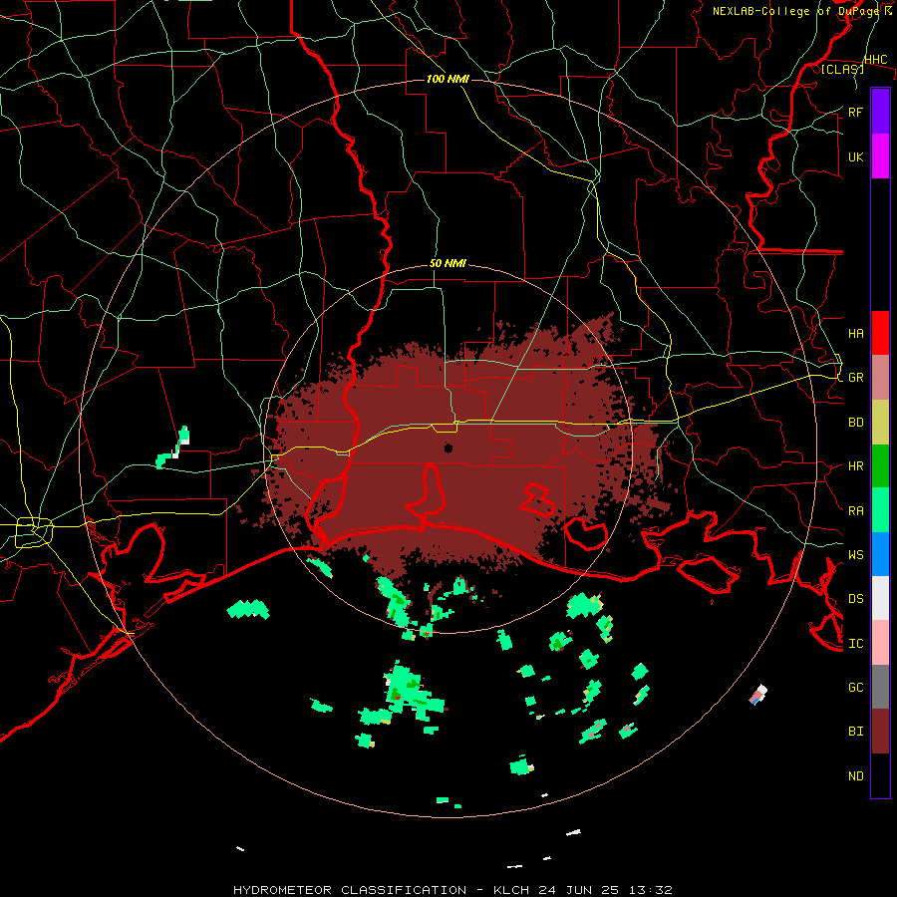Click the ND legend label
The image size is (897, 897).
coord(856,776)
